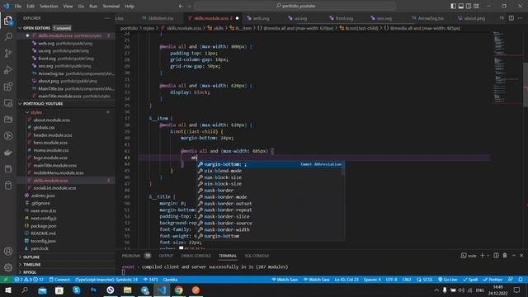Viewport: 528px width, 297px height.
Task: Kill terminal with the trash icon
Action: coord(505,256)
